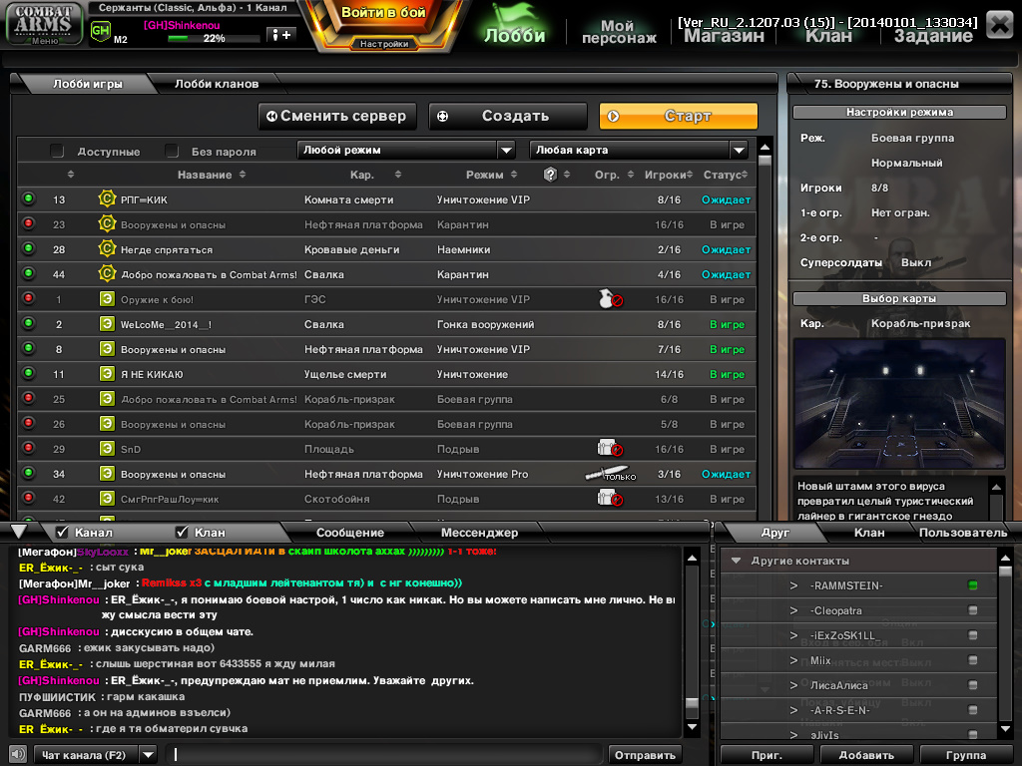The height and width of the screenshot is (766, 1022).
Task: Open the Любая карта map dropdown
Action: pos(638,150)
